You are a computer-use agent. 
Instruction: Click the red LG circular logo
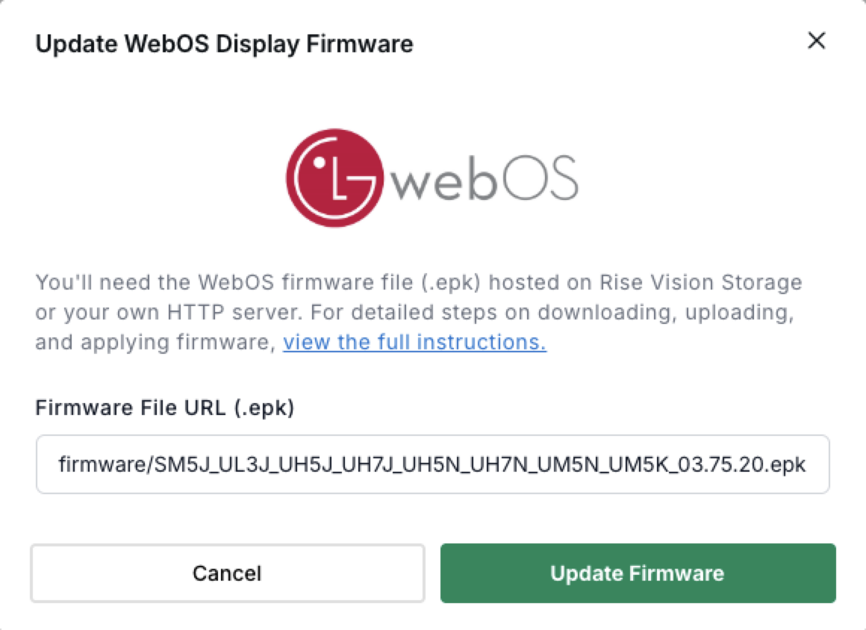(334, 178)
